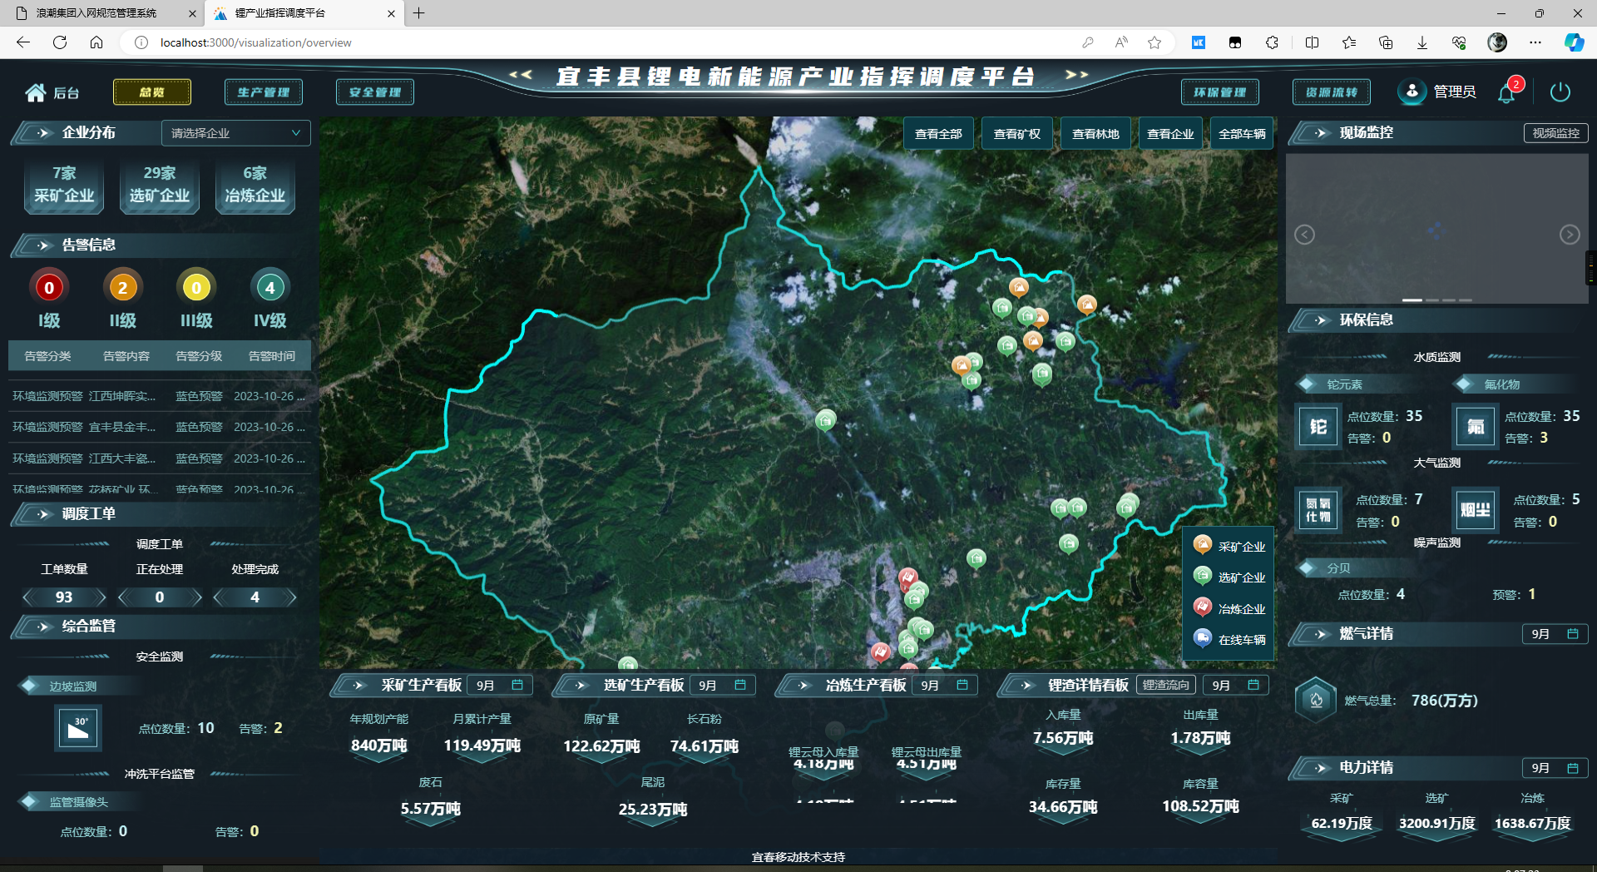The width and height of the screenshot is (1597, 872).
Task: Open alarm row 宜丰县金丰...
Action: (x=159, y=427)
